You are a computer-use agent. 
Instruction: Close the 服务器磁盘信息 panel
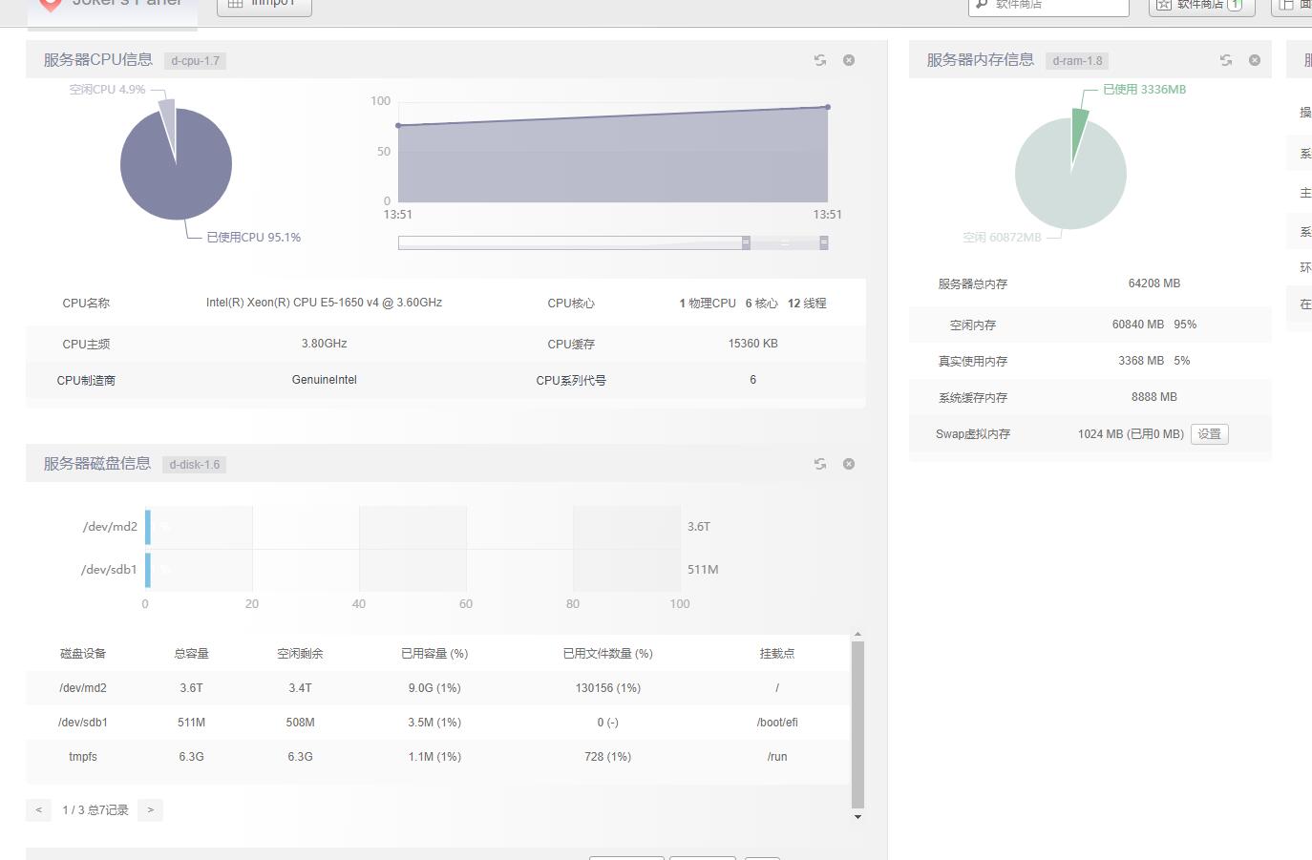click(849, 464)
